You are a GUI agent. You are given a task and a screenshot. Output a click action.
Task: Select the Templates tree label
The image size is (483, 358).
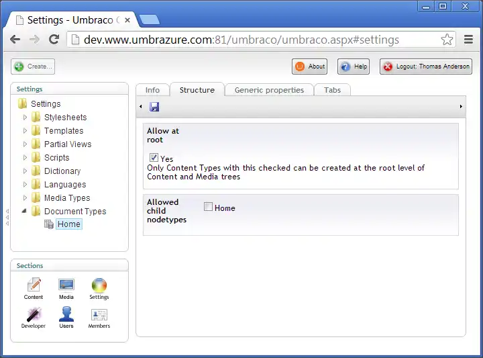pos(64,131)
